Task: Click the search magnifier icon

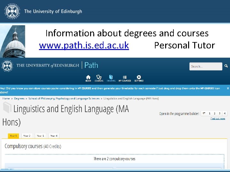Action: pos(226,66)
